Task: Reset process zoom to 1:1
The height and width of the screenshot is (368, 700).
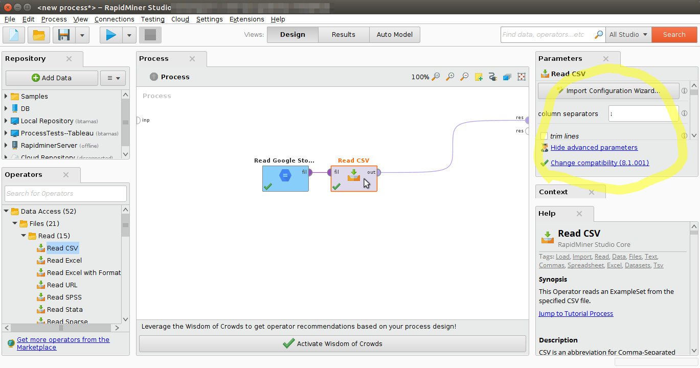Action: point(436,77)
